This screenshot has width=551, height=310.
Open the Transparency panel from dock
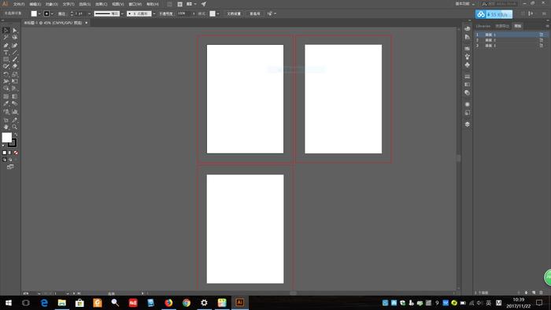467,93
